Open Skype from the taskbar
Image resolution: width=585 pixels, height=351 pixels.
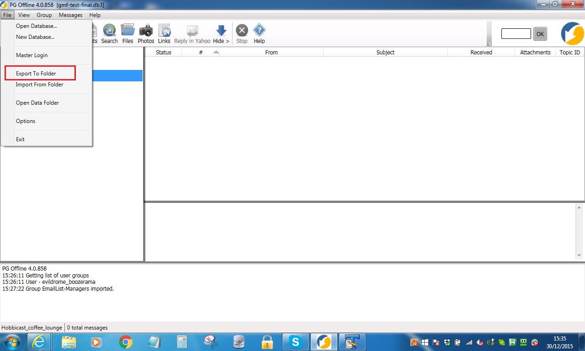[295, 342]
